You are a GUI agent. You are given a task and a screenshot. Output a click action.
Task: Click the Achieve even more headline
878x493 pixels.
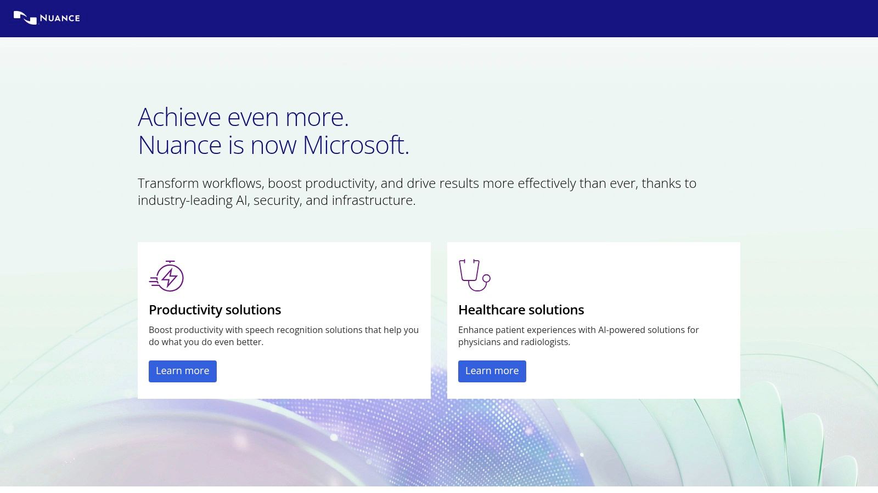coord(244,117)
